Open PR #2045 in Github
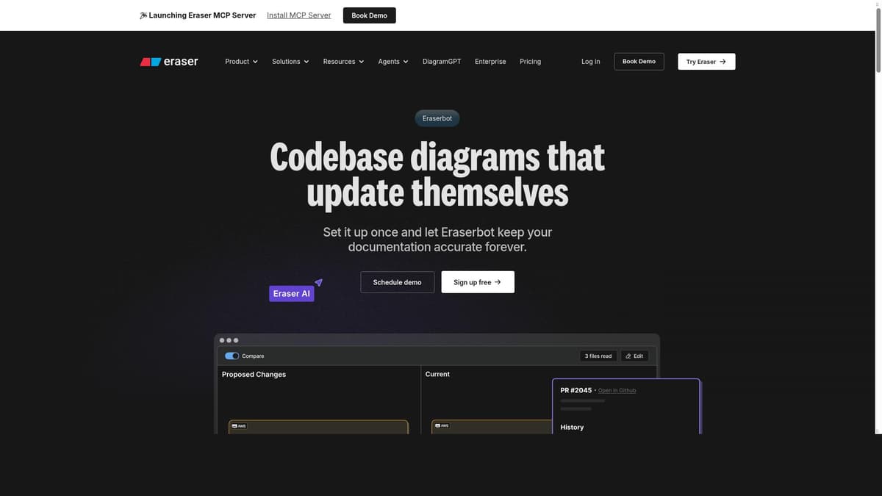The image size is (882, 496). point(617,390)
